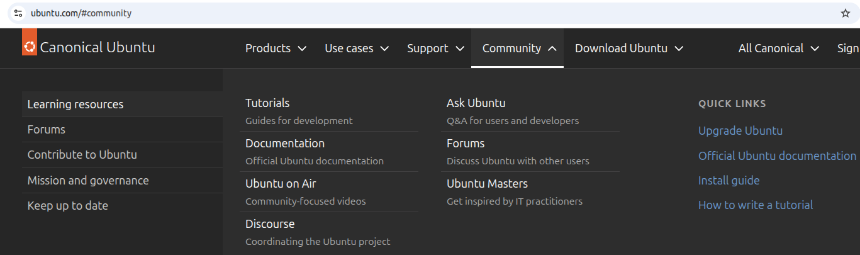The height and width of the screenshot is (255, 860).
Task: Click 'Get inspired by IT practitioners' text
Action: point(515,201)
